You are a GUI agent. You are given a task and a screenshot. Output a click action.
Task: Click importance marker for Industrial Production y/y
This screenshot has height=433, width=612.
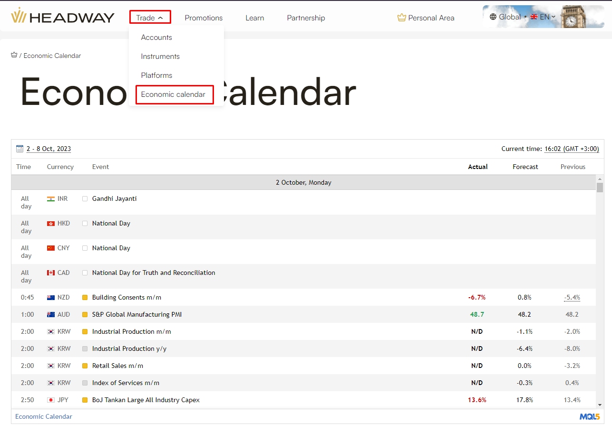pyautogui.click(x=85, y=349)
